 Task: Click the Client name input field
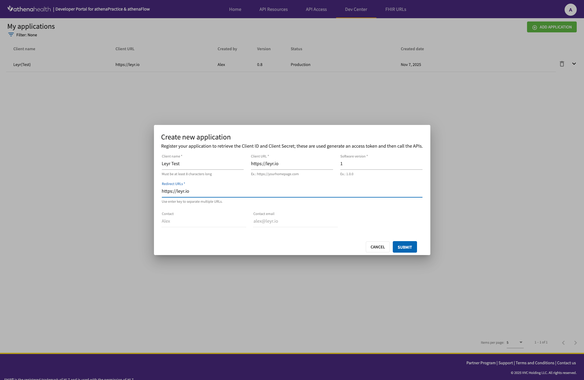pyautogui.click(x=202, y=164)
